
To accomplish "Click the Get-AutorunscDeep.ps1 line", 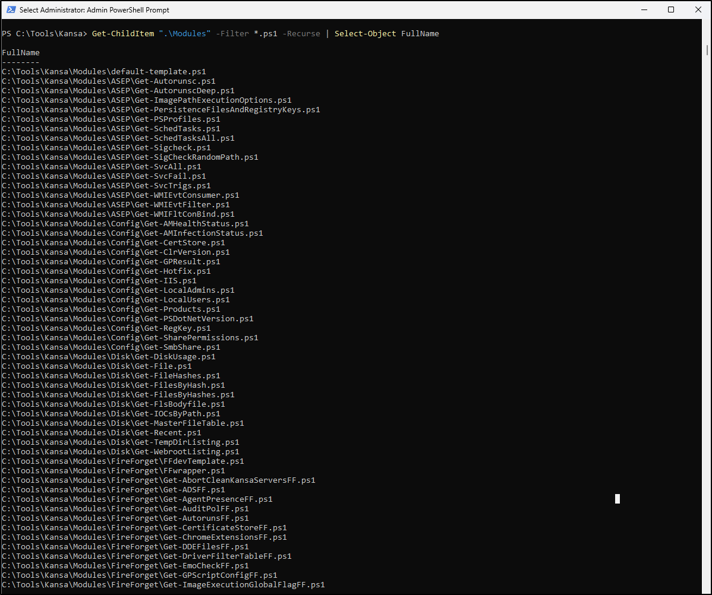I will (x=118, y=91).
